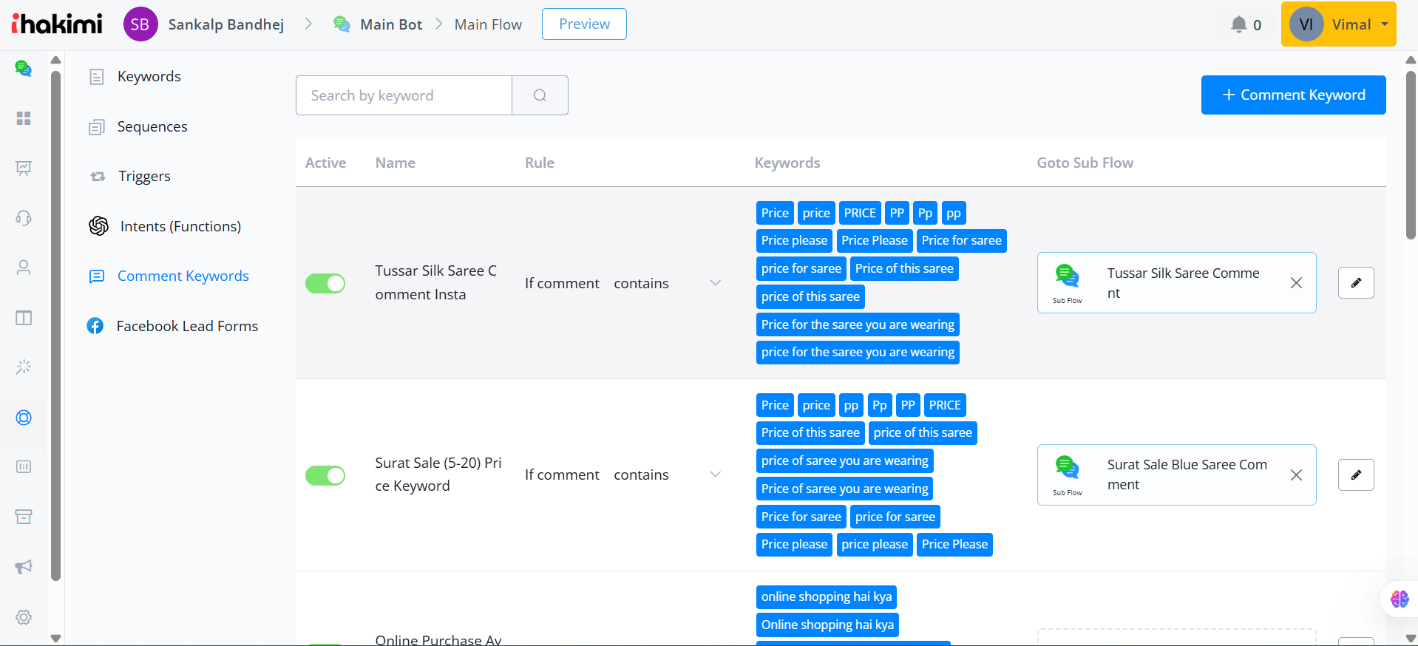The image size is (1418, 646).
Task: Open the chat bot icon in left rail
Action: tap(24, 69)
